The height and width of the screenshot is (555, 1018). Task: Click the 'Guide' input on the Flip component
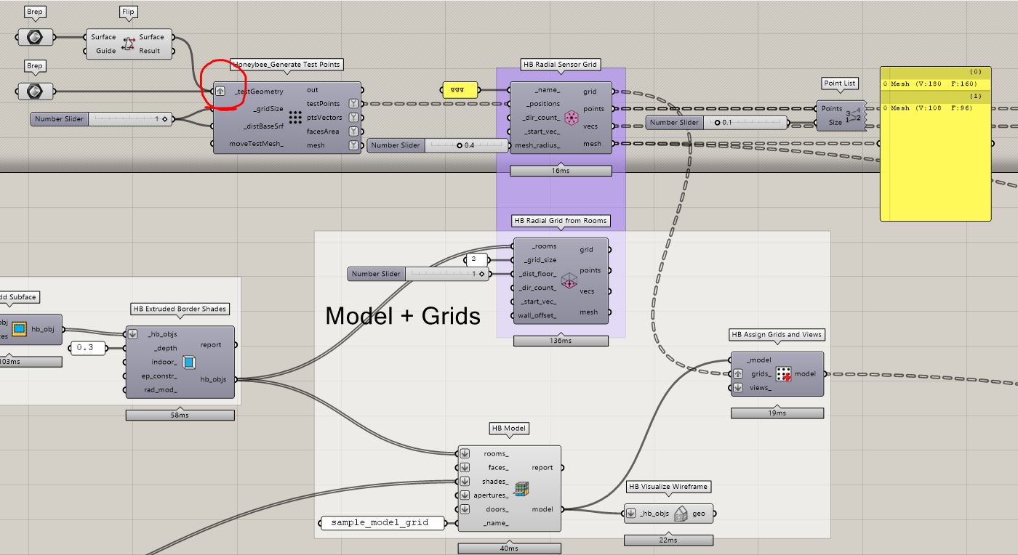pyautogui.click(x=105, y=51)
